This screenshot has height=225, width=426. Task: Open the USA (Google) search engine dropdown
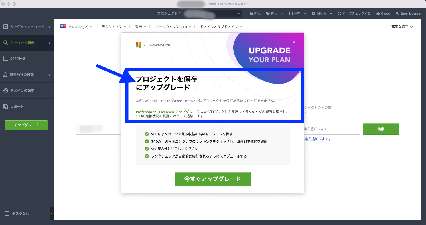(76, 27)
